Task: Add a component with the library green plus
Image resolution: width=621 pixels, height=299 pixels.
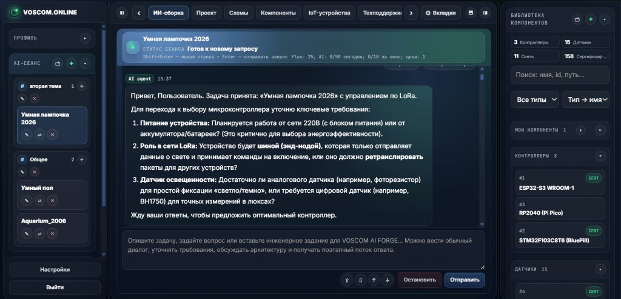Action: click(x=591, y=19)
